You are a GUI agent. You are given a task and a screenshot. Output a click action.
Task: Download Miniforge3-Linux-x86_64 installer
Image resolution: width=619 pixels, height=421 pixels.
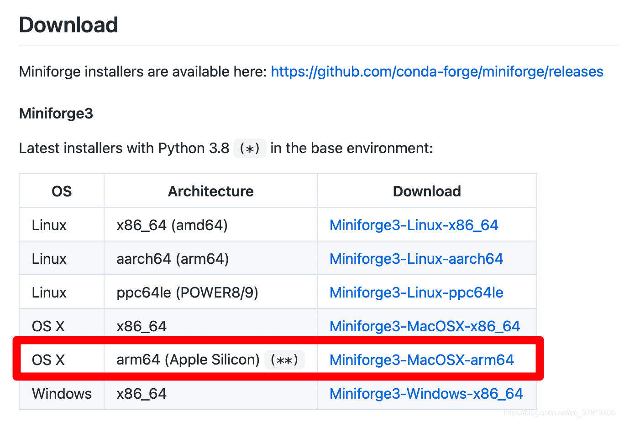pos(414,225)
